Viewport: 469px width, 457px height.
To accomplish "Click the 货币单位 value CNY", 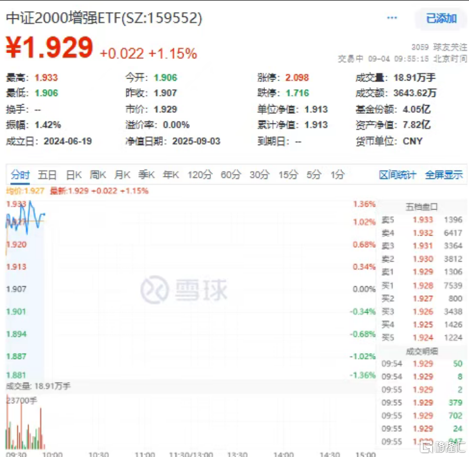I will [412, 141].
